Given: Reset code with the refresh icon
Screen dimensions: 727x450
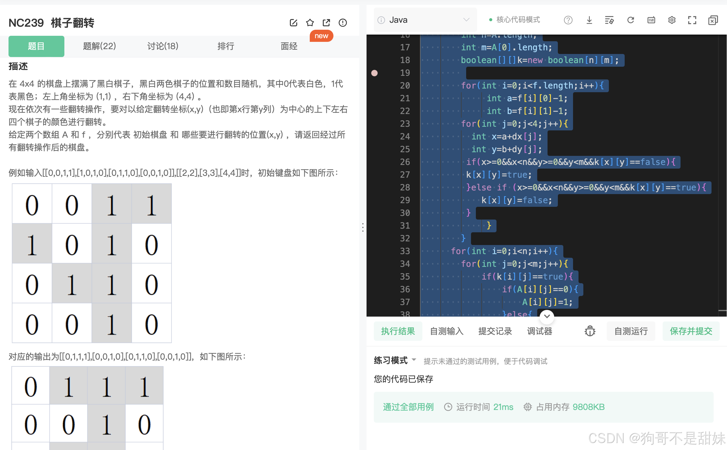Looking at the screenshot, I should coord(630,20).
